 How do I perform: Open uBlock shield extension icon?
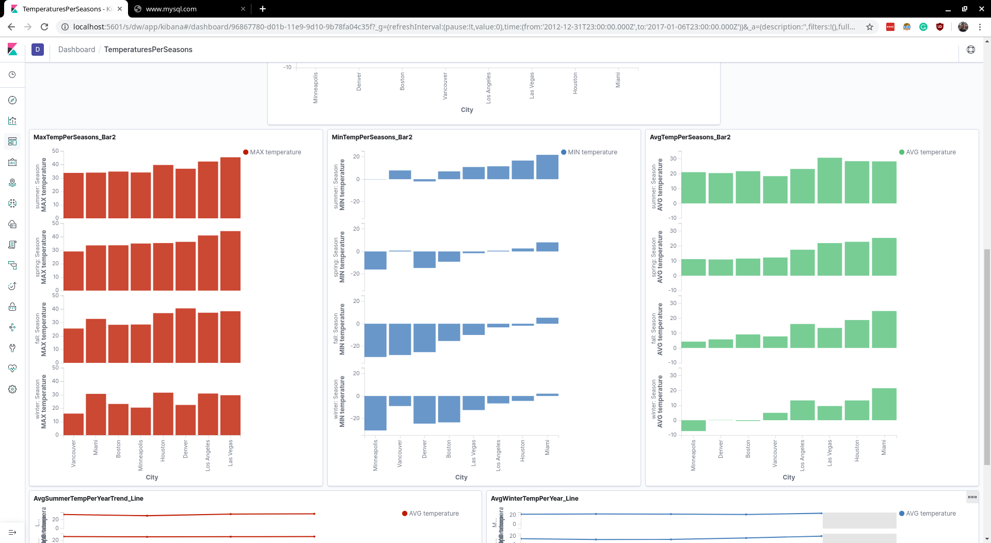(x=940, y=27)
